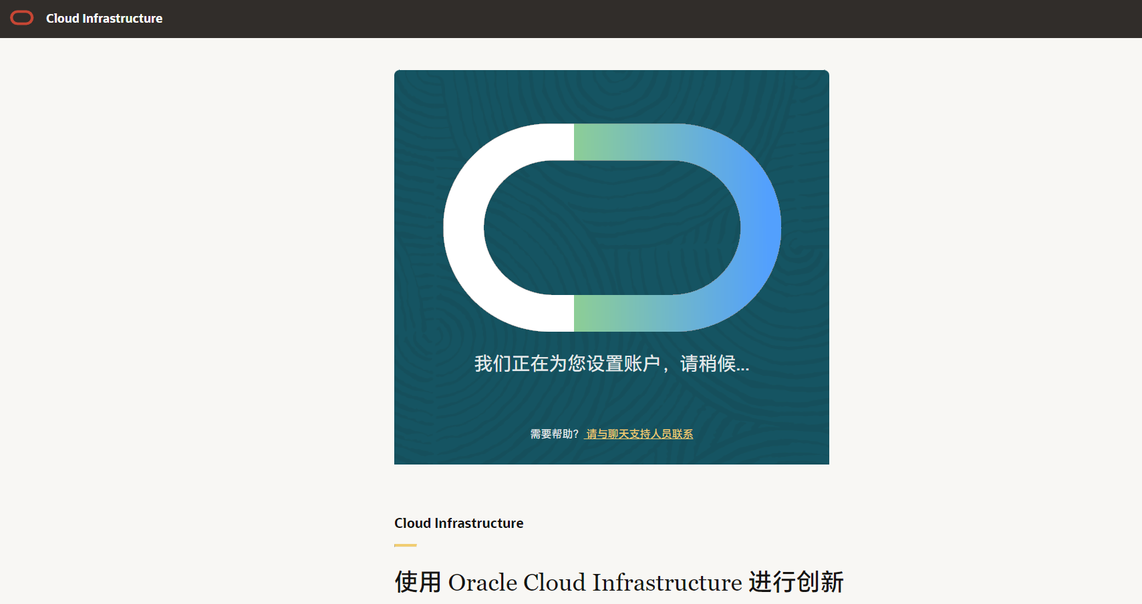Open the 请与聊天支持人员联系 chat support link

639,434
